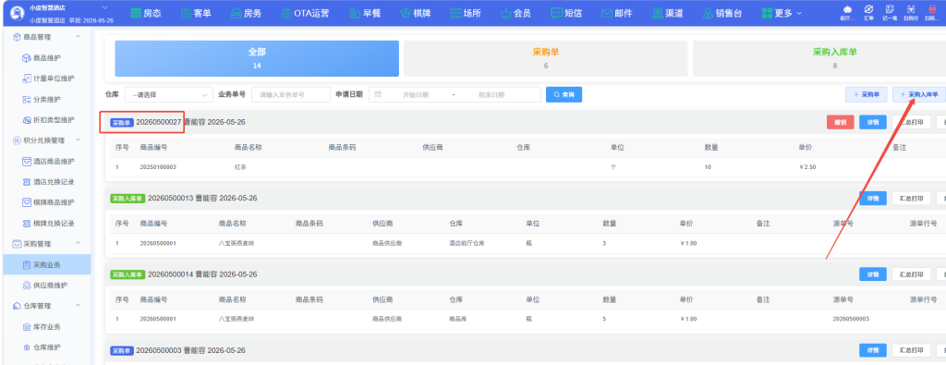Open the 仓库 warehouse dropdown
Image resolution: width=946 pixels, height=365 pixels.
coord(169,95)
